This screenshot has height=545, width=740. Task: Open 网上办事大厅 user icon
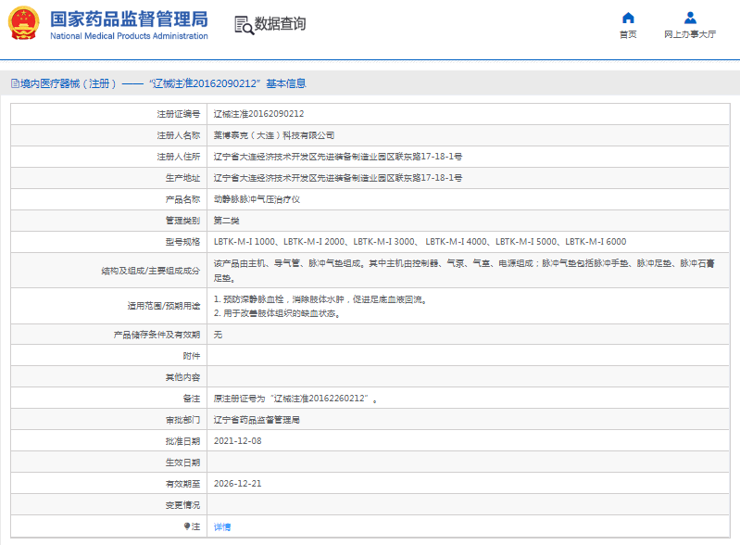pos(690,18)
